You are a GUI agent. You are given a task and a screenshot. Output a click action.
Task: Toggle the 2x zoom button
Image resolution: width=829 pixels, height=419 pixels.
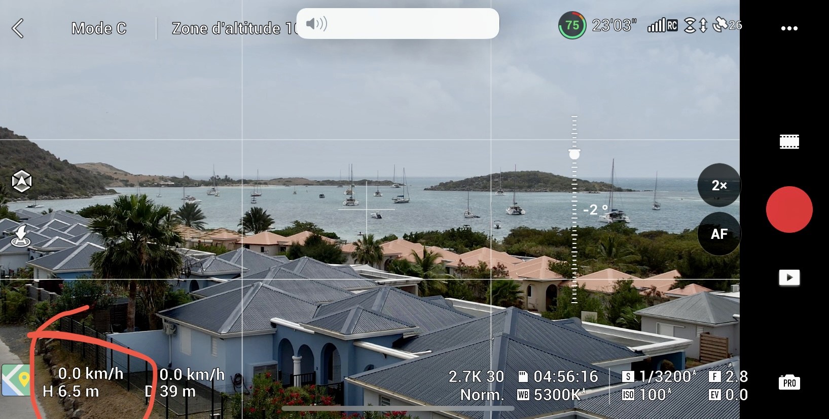click(x=719, y=185)
